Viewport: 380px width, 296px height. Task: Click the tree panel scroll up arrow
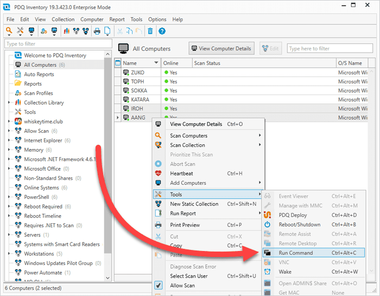pos(108,54)
